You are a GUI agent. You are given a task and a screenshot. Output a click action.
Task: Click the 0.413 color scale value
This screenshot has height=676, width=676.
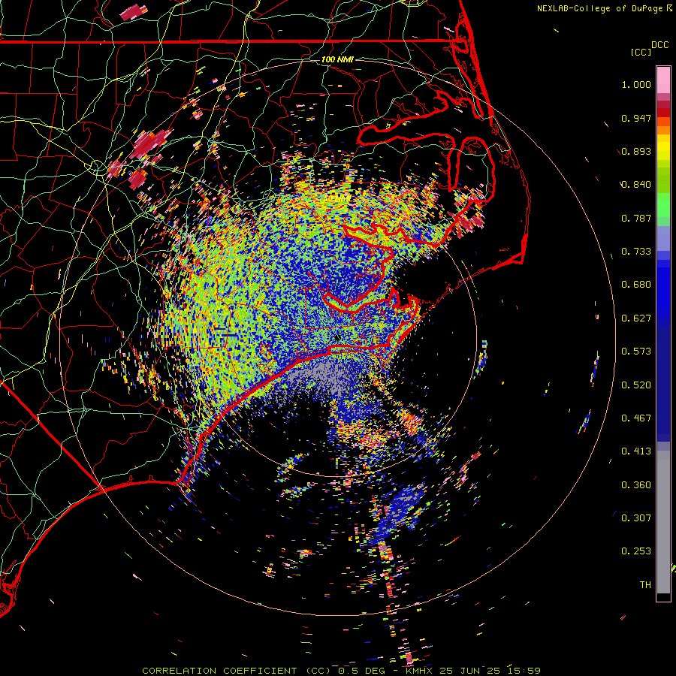(x=636, y=451)
